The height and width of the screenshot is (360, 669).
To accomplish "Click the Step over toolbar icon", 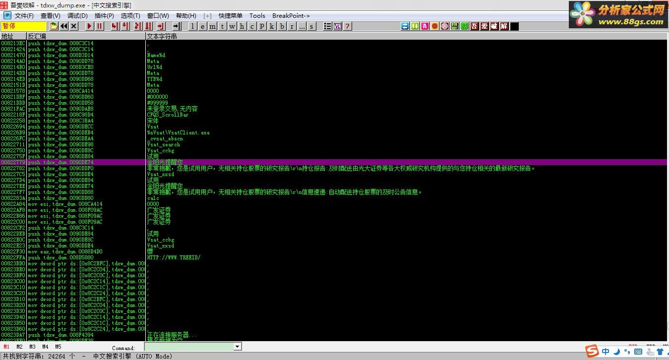I will (x=125, y=26).
